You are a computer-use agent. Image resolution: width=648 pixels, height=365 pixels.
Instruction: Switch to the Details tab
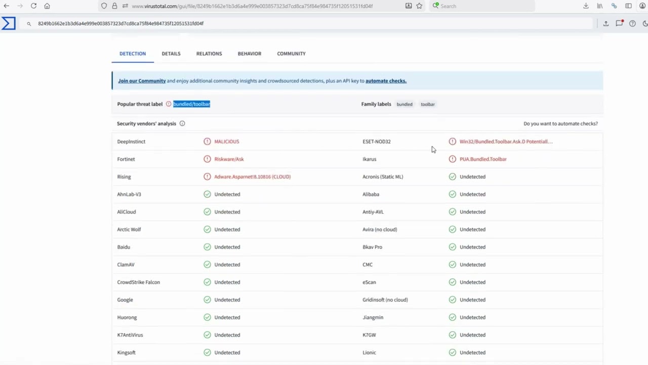pos(171,53)
